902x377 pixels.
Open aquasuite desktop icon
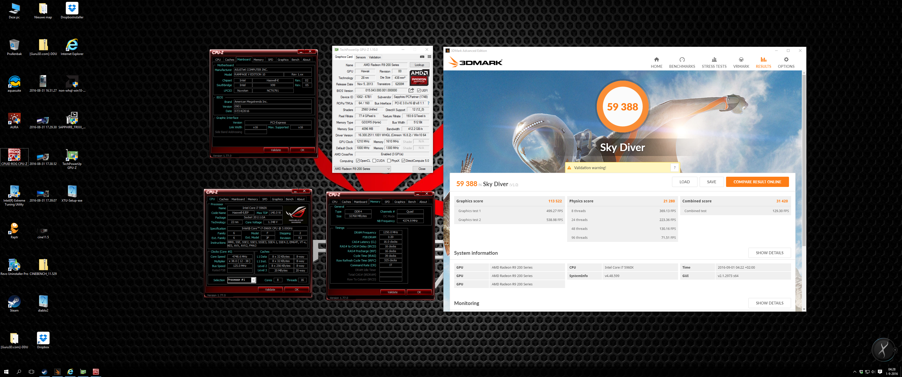[x=14, y=84]
